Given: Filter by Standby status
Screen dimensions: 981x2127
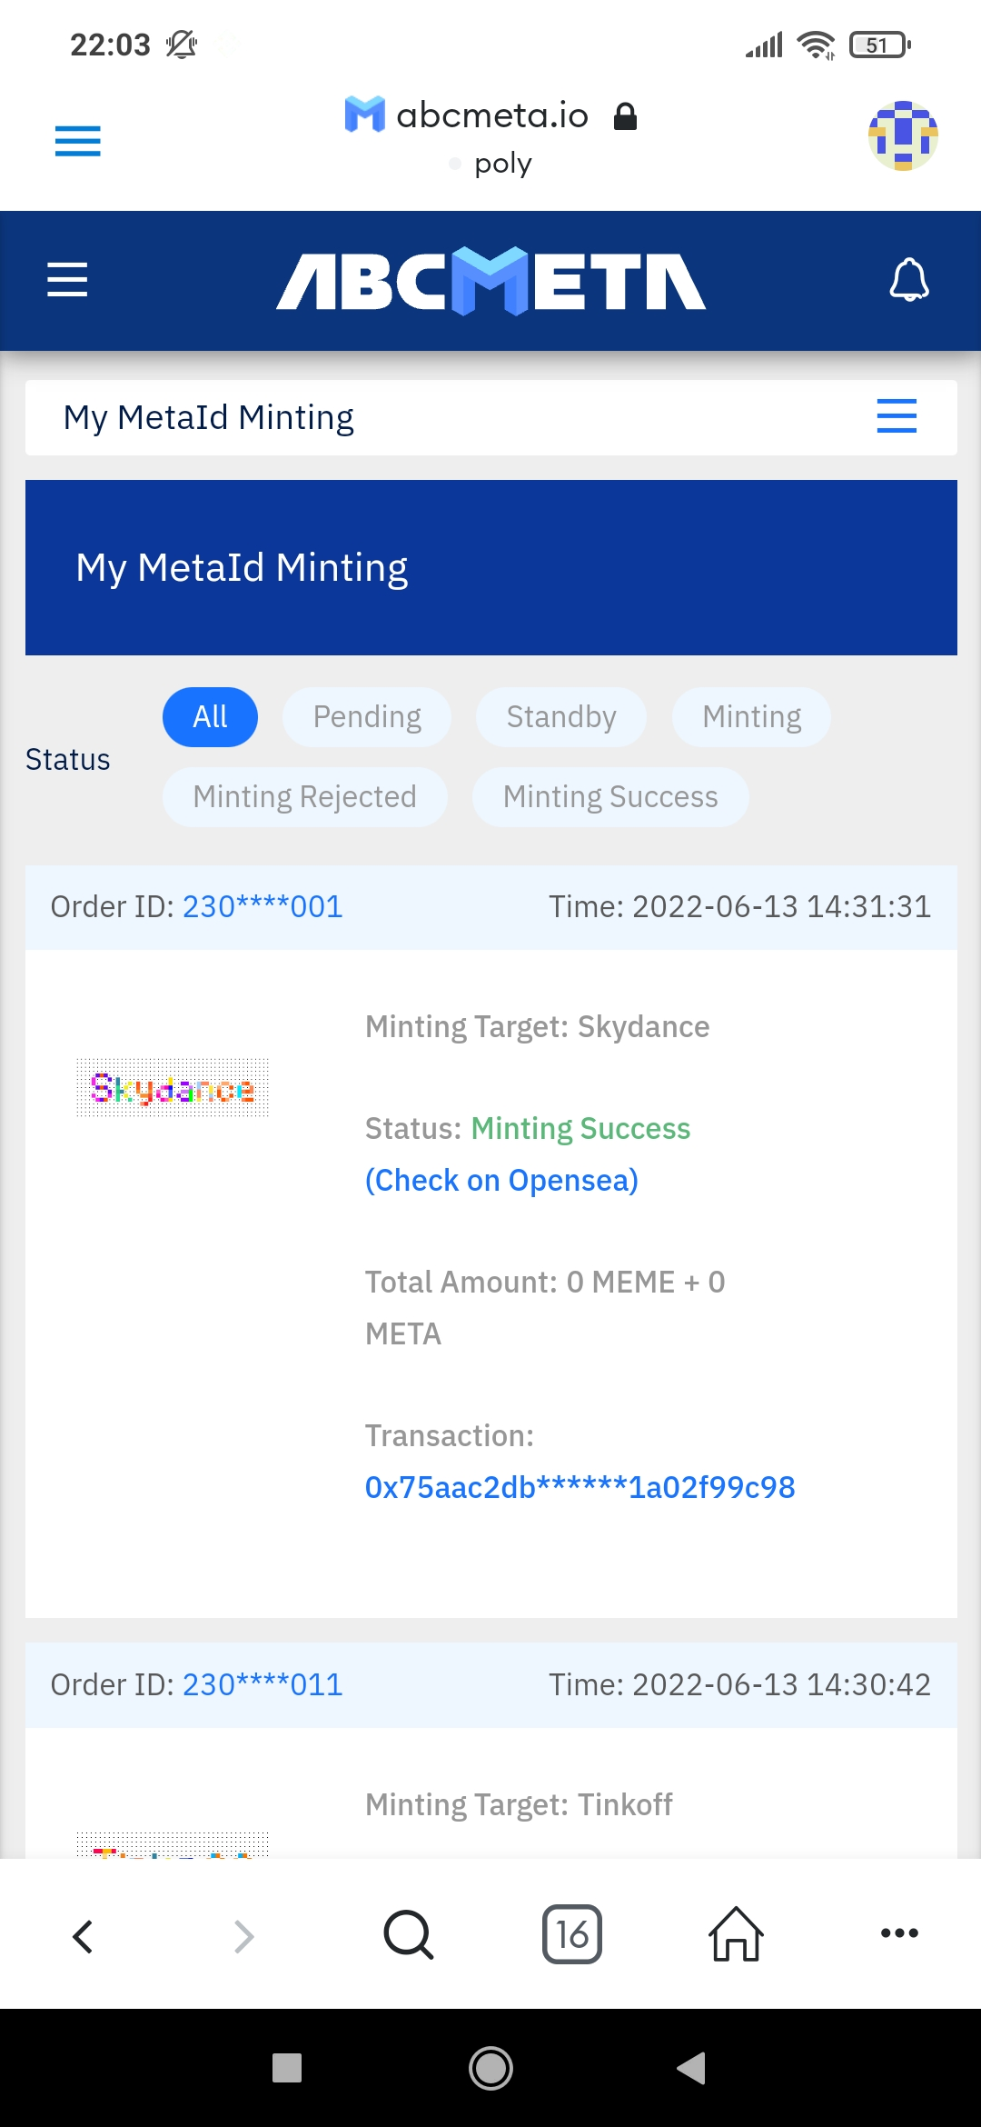Looking at the screenshot, I should click(x=561, y=717).
